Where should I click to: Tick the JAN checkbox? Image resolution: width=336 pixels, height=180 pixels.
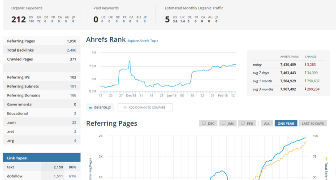[x=224, y=123]
